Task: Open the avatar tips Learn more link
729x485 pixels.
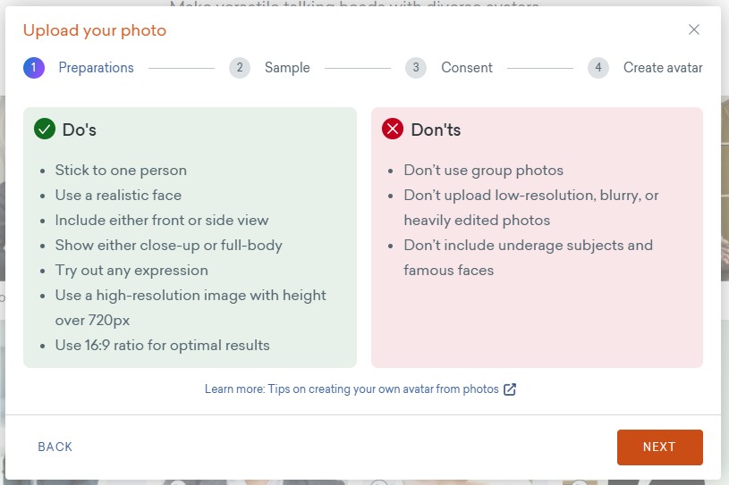Action: coord(352,389)
